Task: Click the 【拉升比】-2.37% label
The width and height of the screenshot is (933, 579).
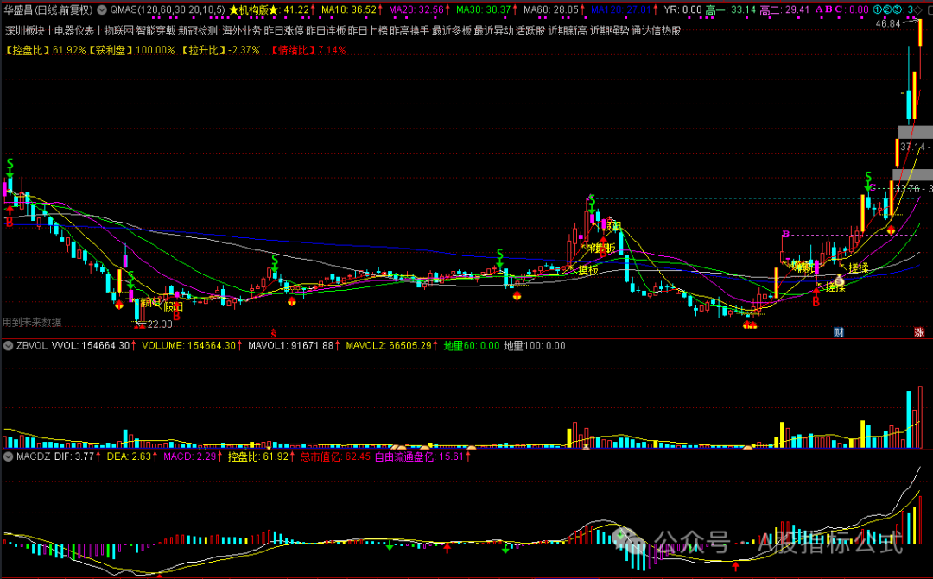Action: click(220, 51)
